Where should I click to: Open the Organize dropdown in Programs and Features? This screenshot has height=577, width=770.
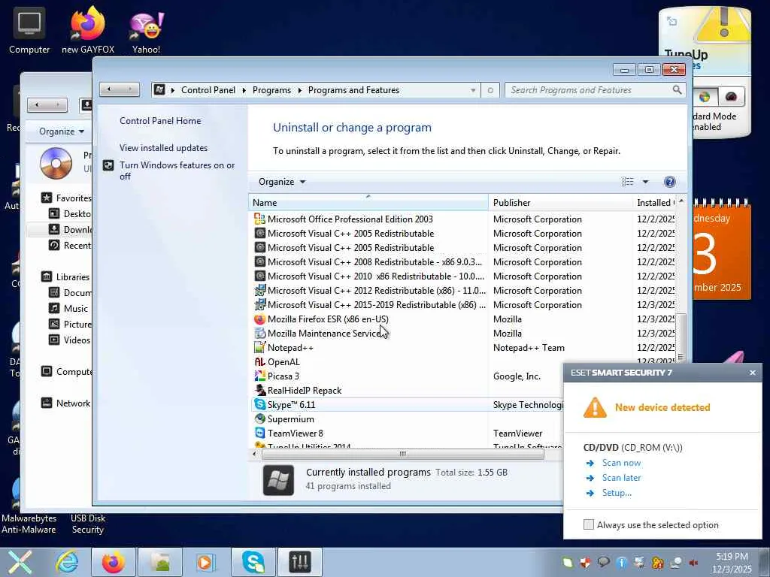(282, 182)
